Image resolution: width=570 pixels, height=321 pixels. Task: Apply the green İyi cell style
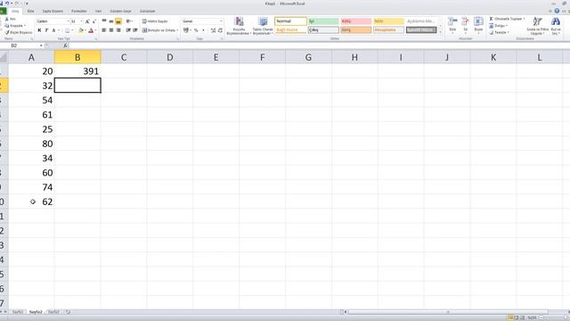323,21
